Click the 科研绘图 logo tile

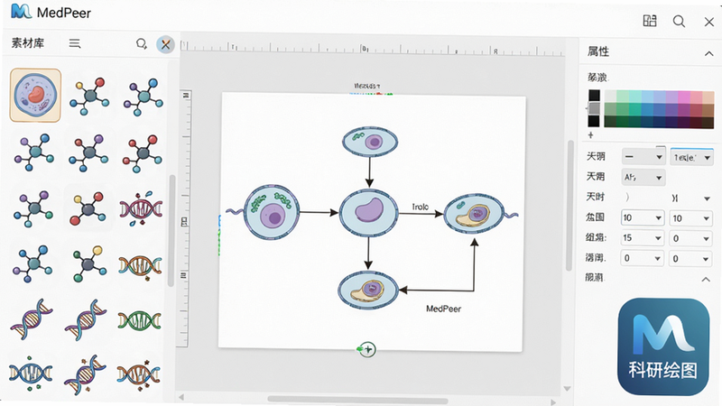[x=663, y=346]
